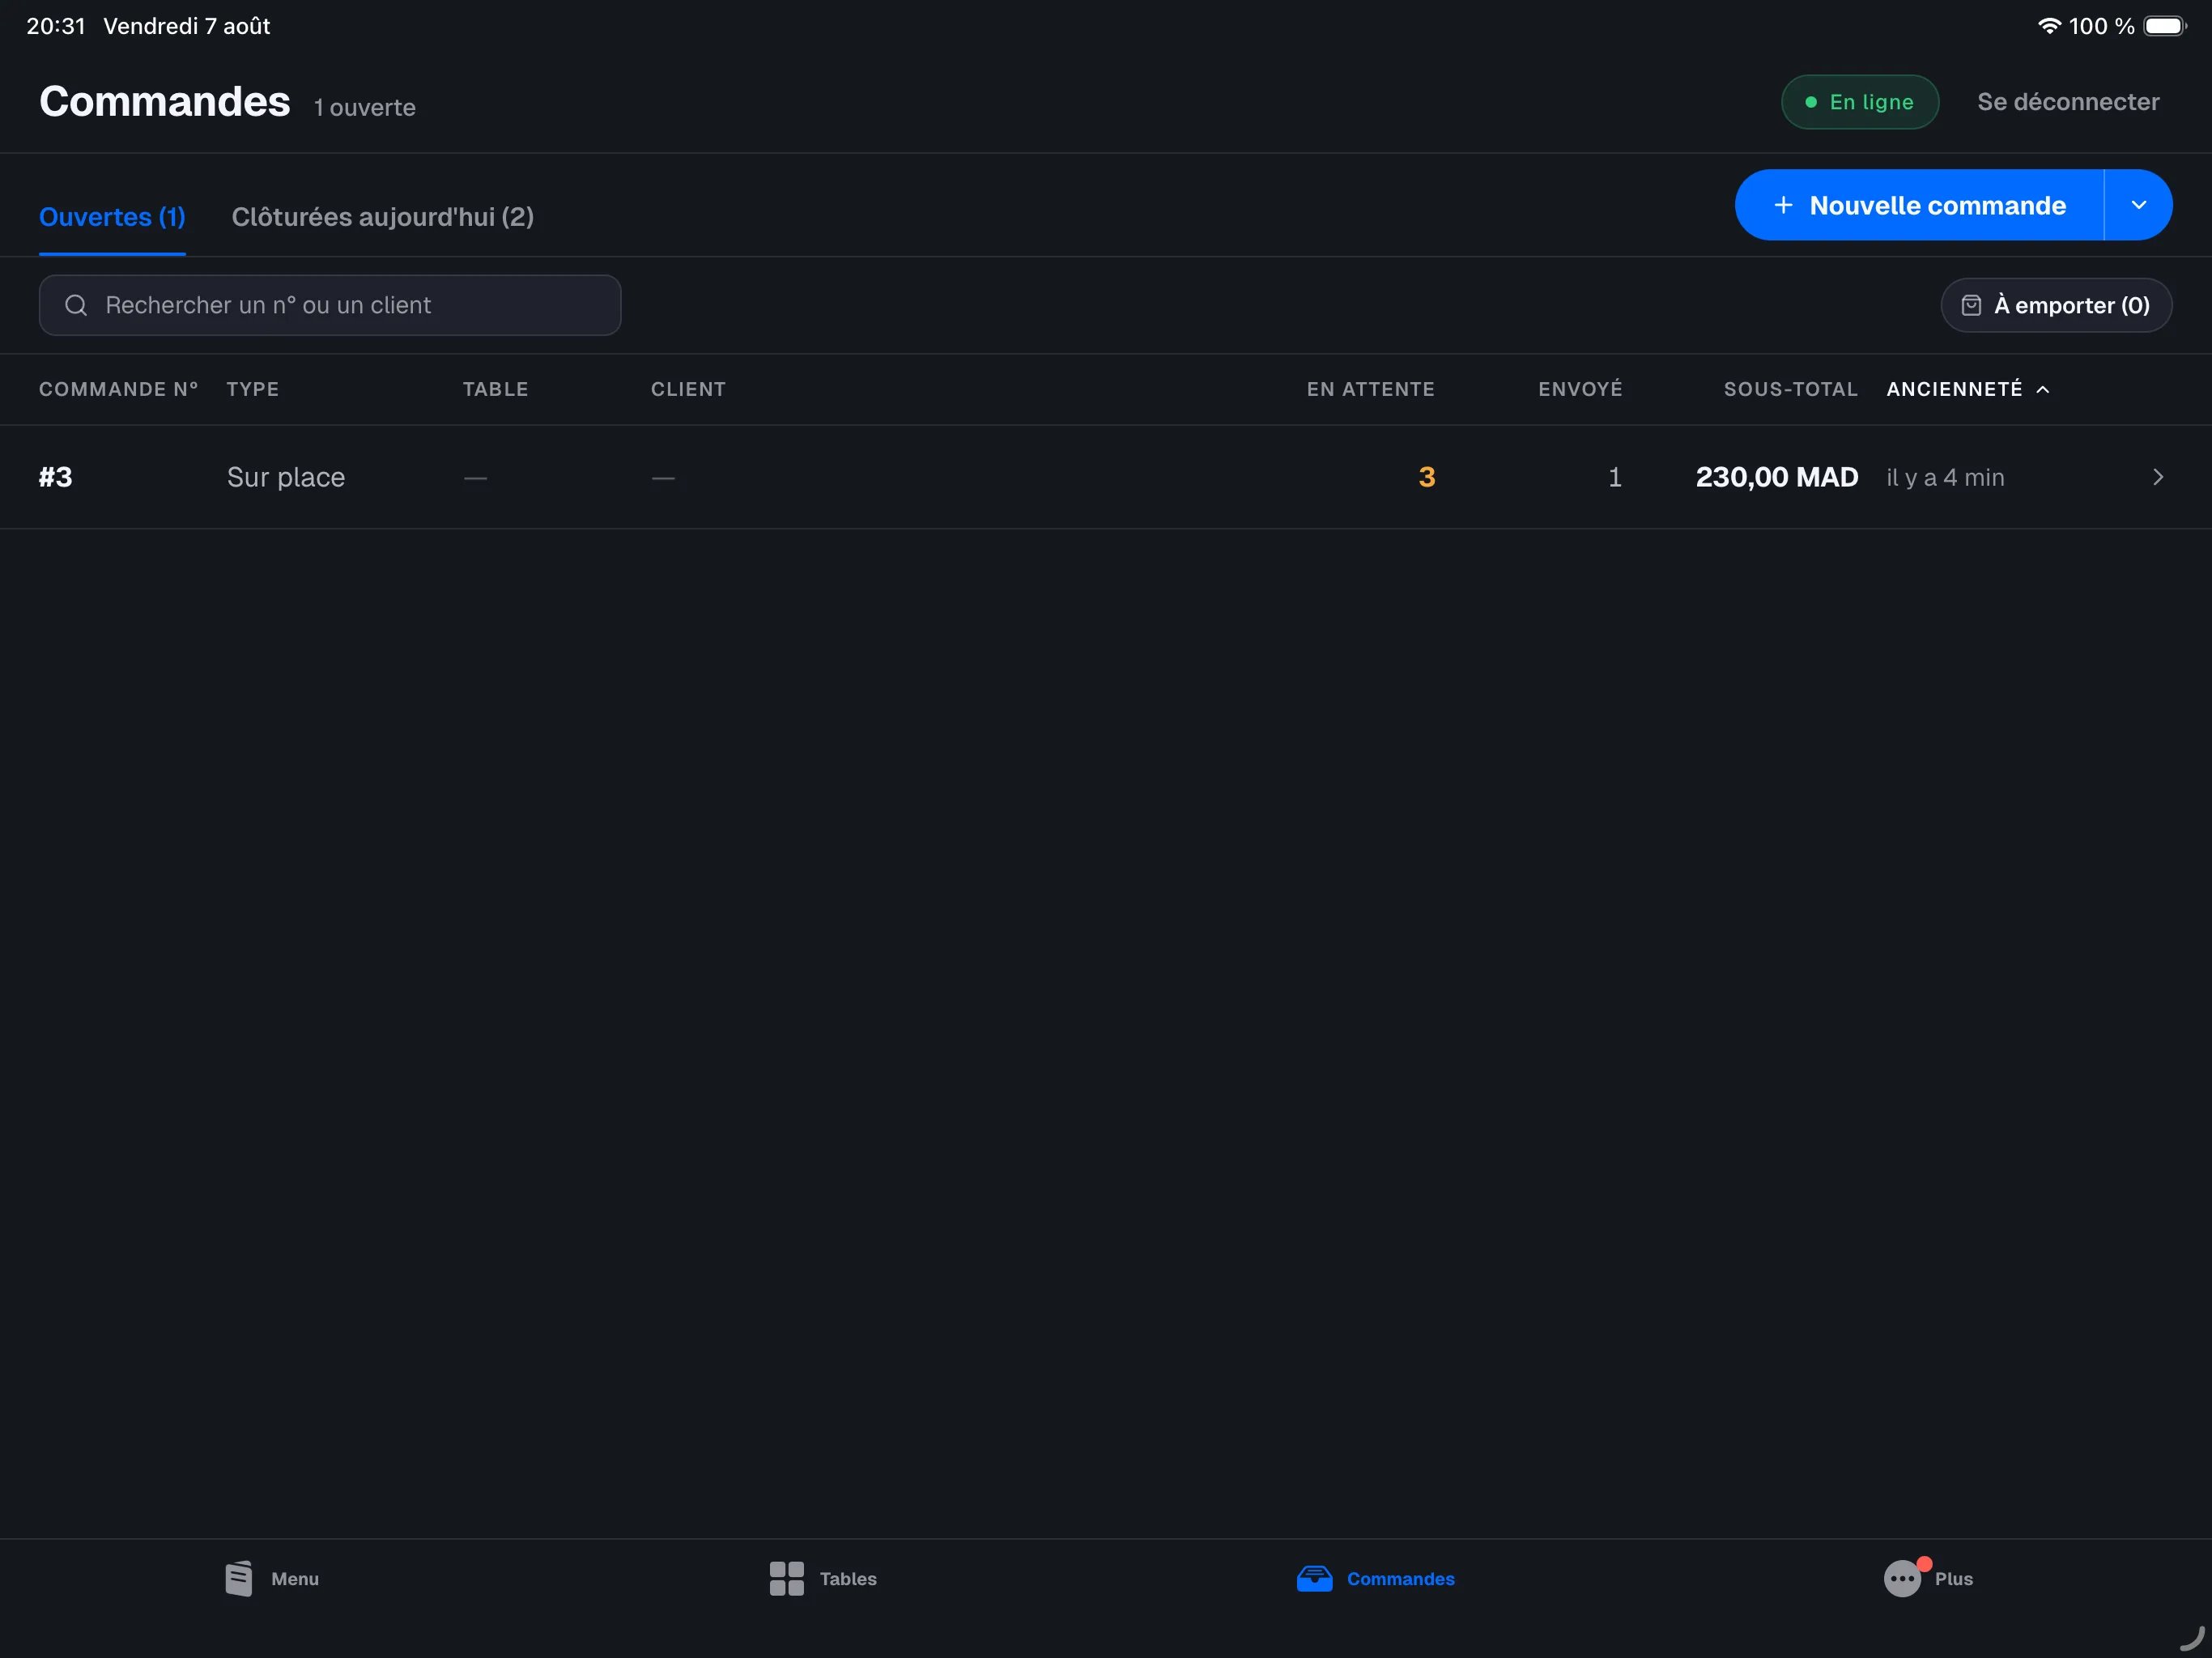Click pending count 3 in orange
The height and width of the screenshot is (1658, 2212).
[x=1426, y=477]
